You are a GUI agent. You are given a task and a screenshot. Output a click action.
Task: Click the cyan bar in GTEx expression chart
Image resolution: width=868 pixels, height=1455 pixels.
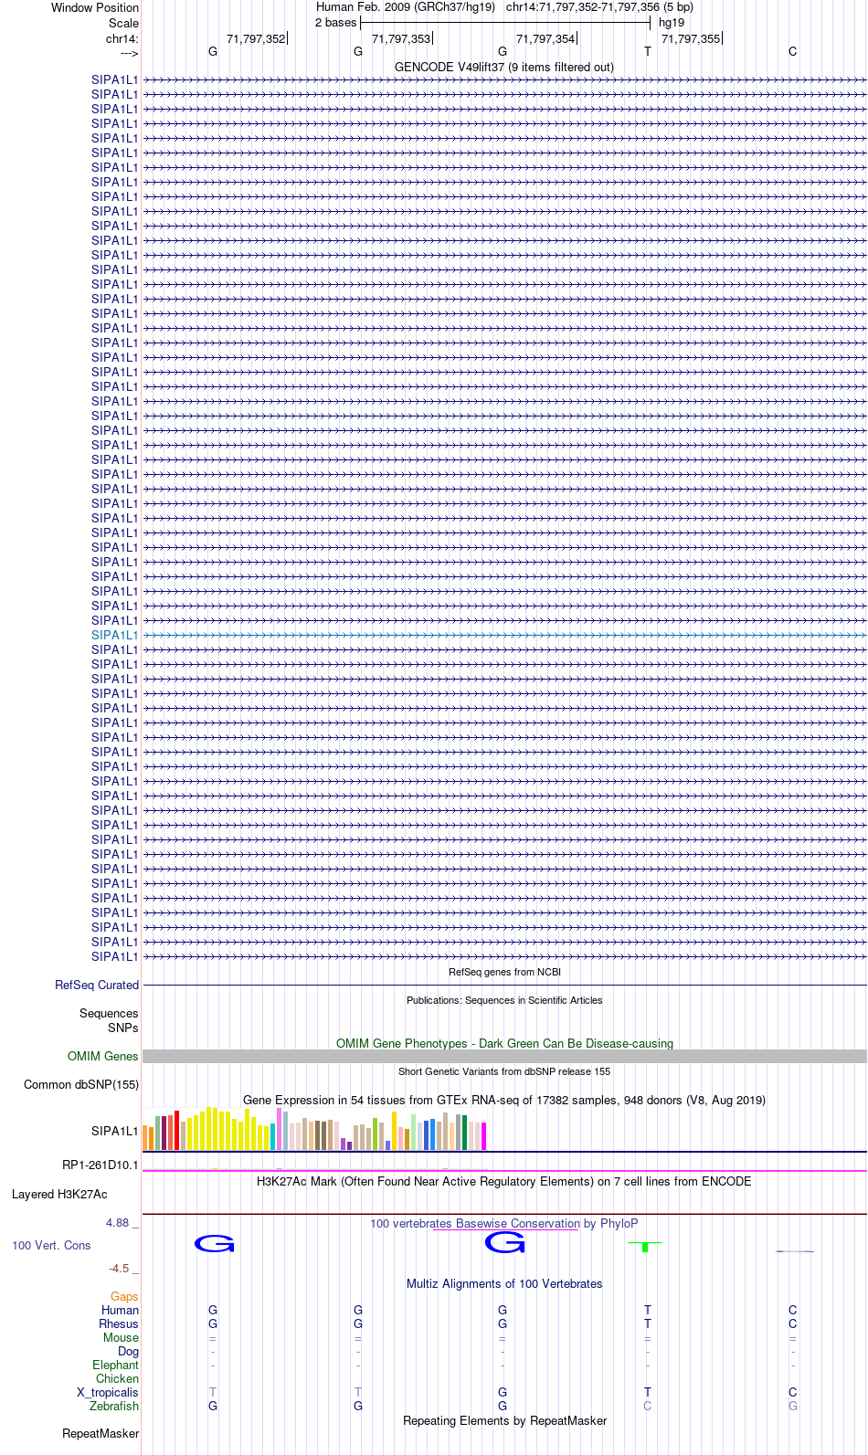click(272, 1136)
